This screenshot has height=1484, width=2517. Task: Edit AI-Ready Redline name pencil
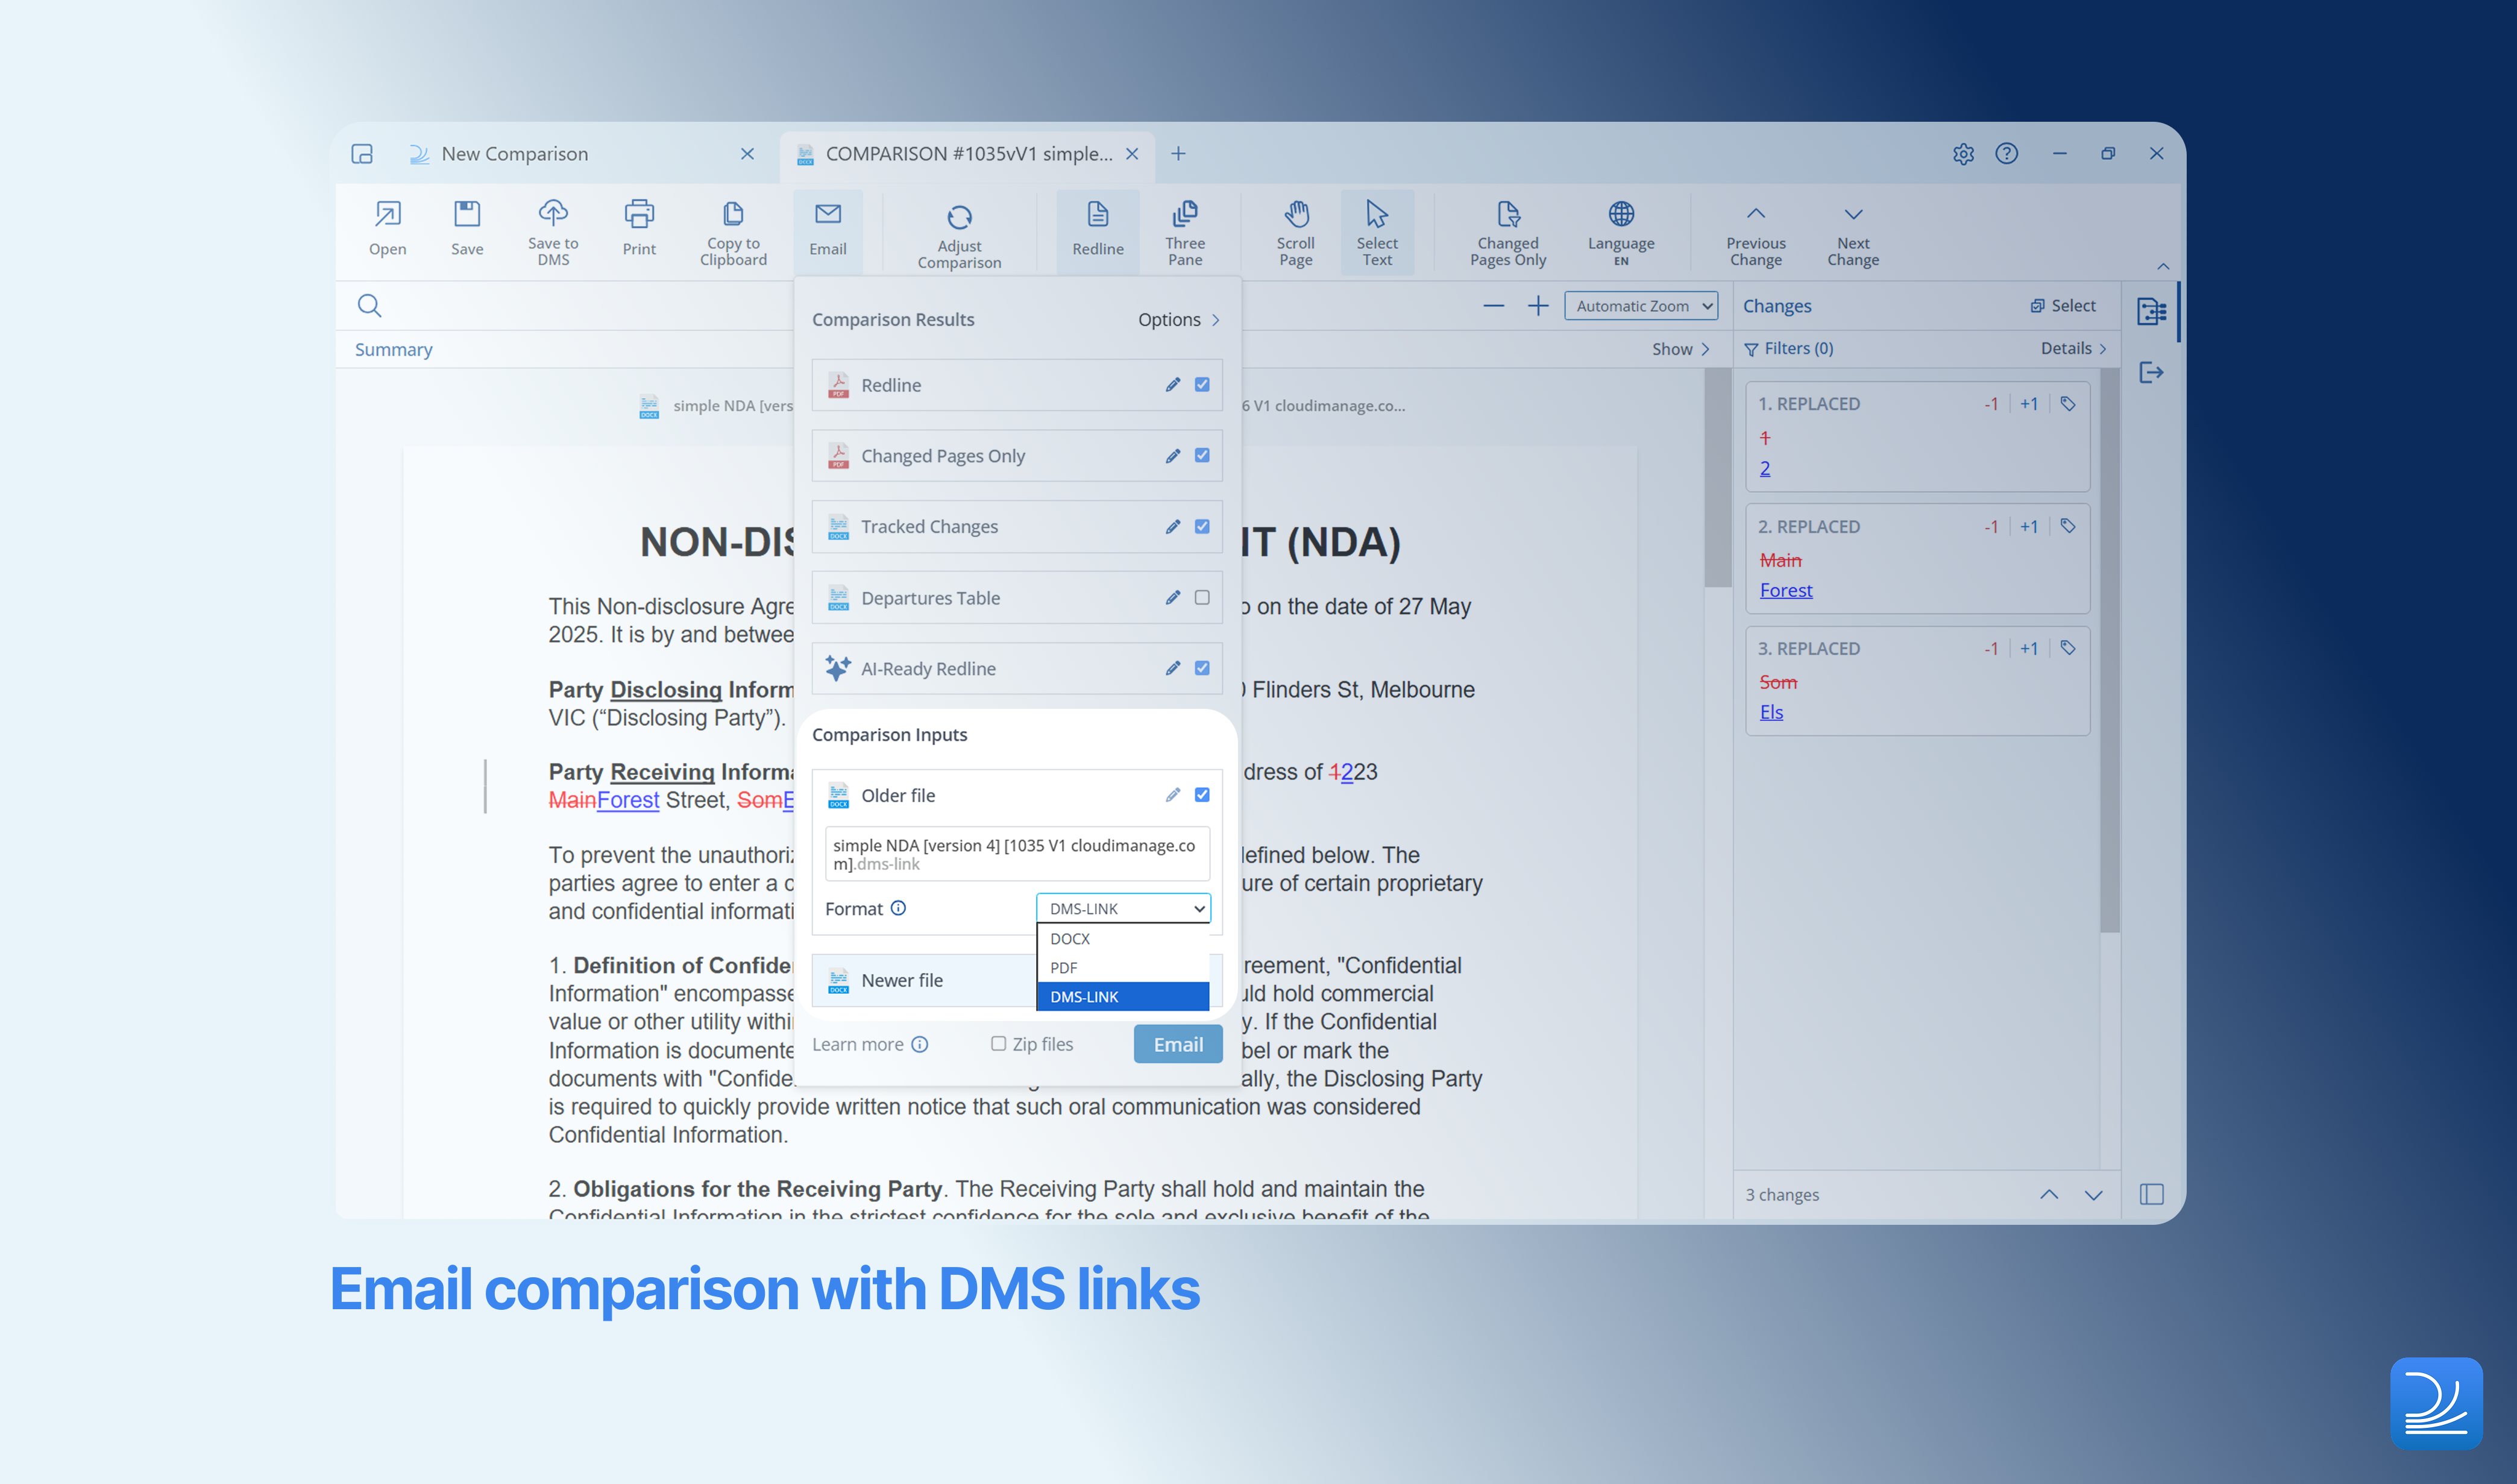[1173, 668]
